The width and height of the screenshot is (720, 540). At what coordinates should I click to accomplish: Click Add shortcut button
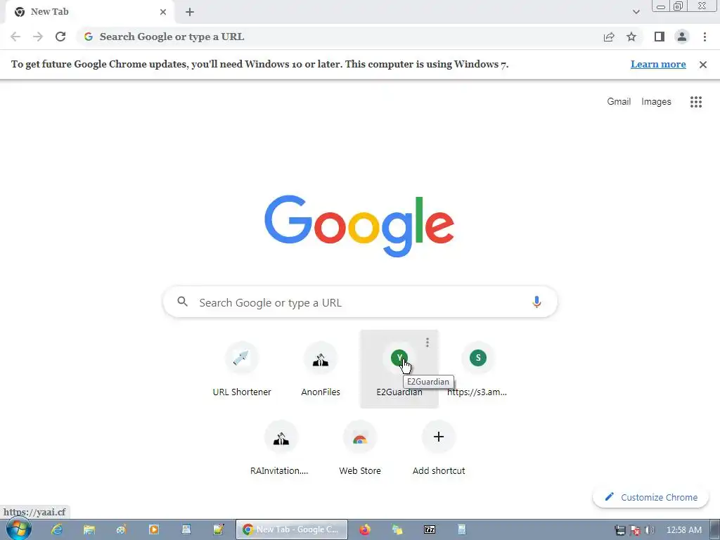(439, 448)
